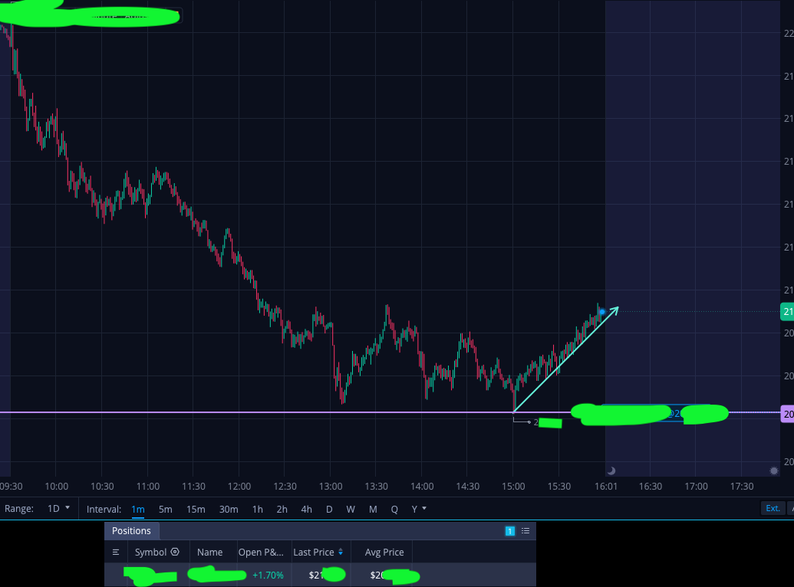The width and height of the screenshot is (794, 587).
Task: Open the Positions panel list view icon
Action: coord(525,531)
